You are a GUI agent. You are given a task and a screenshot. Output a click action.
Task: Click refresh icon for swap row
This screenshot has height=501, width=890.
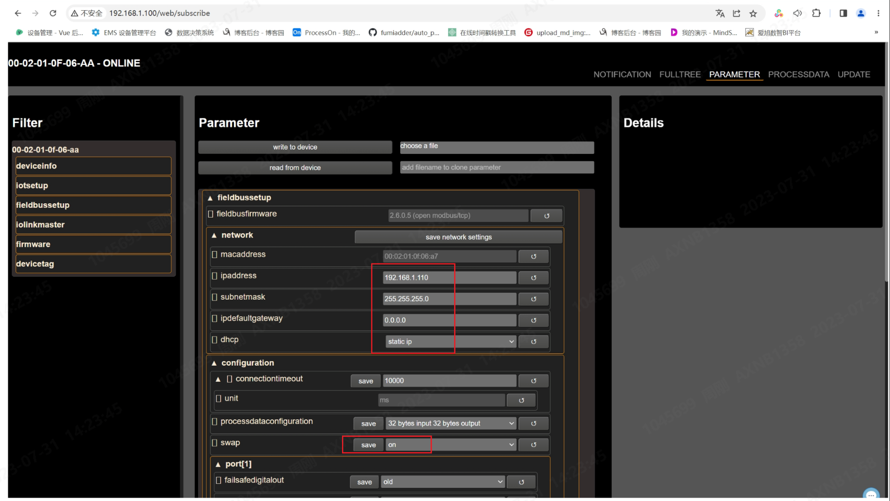[x=533, y=445]
